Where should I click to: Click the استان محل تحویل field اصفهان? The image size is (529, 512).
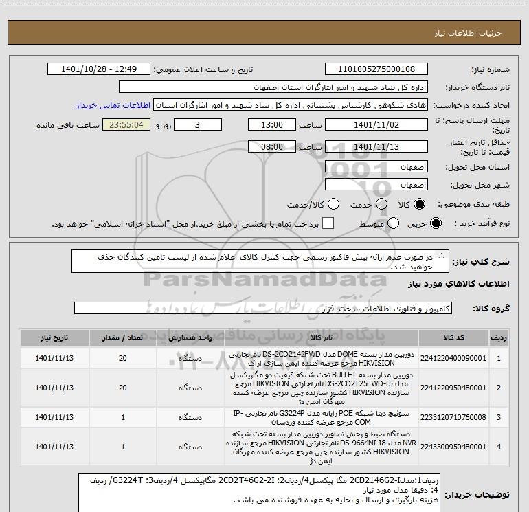click(x=376, y=167)
